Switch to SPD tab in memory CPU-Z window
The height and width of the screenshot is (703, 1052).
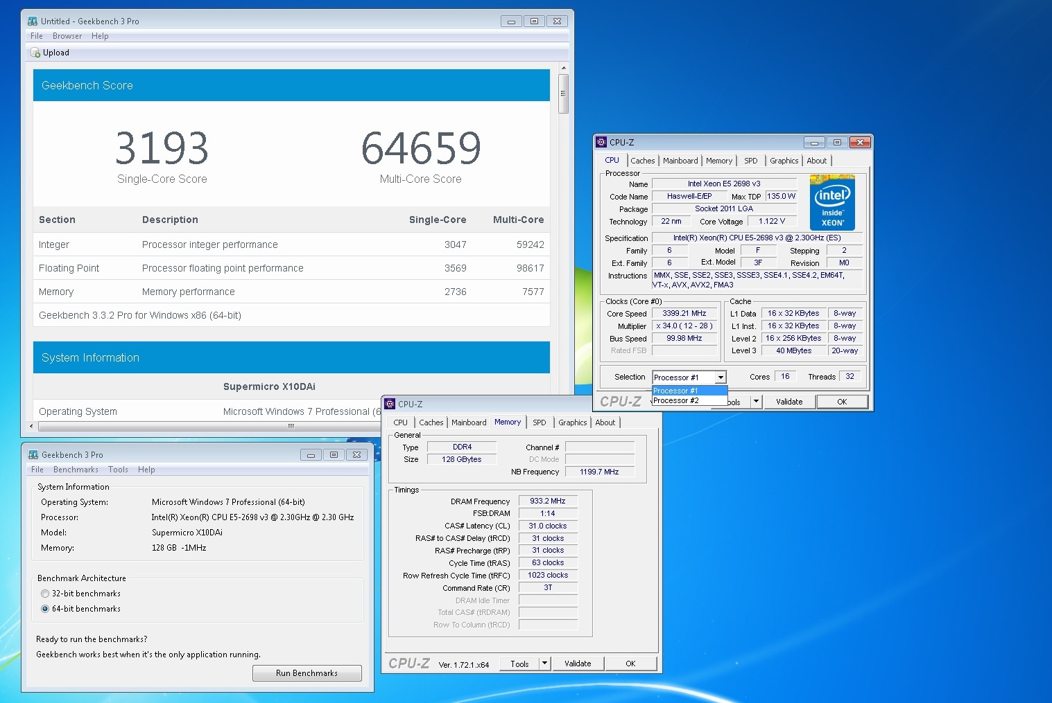(540, 422)
